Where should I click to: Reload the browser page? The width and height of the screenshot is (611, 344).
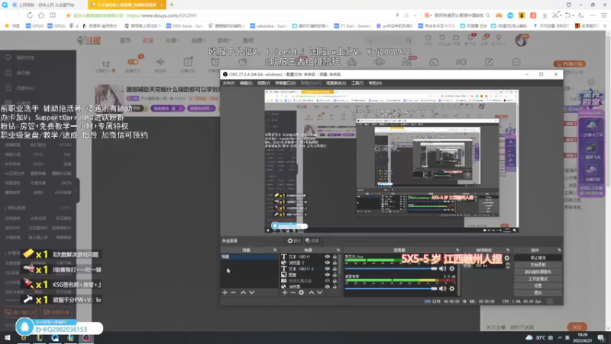[30, 15]
